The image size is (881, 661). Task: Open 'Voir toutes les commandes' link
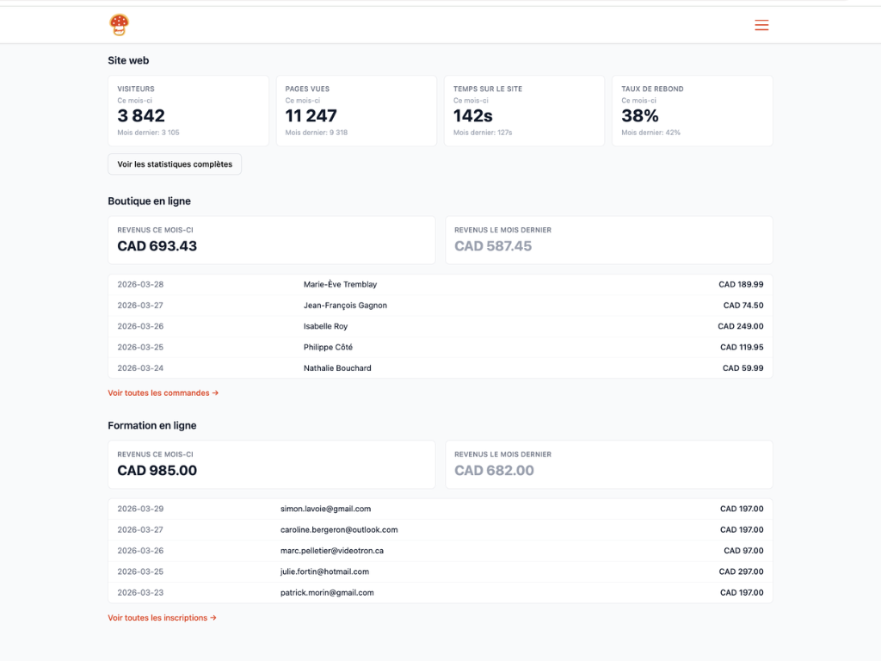(x=163, y=392)
